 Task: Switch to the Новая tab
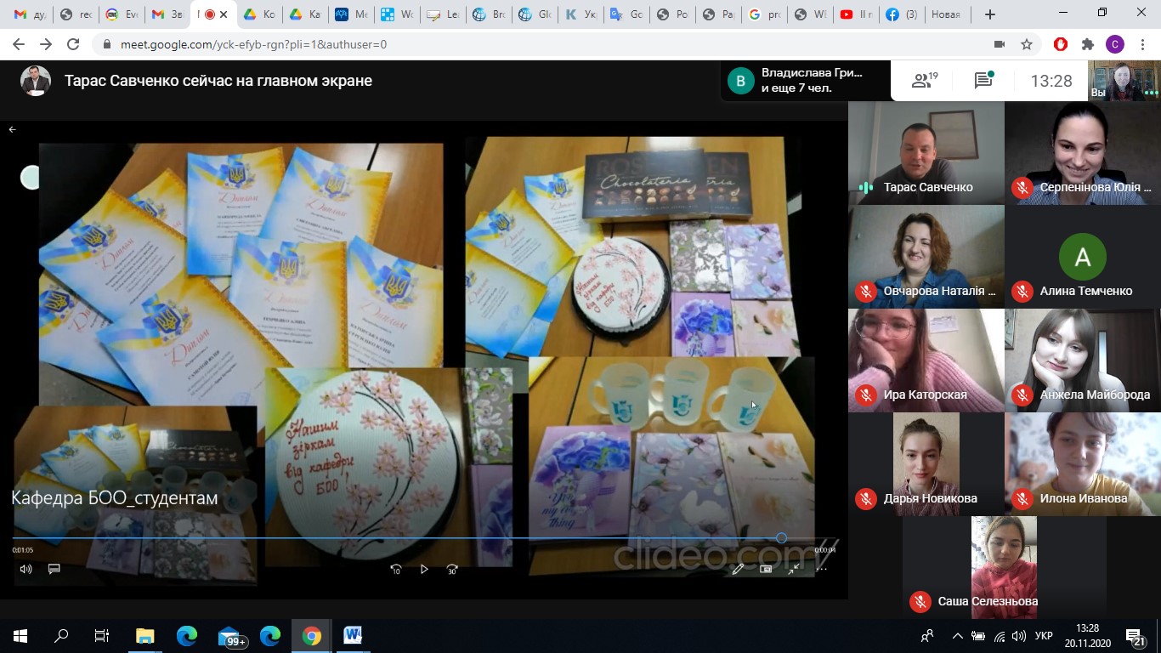tap(947, 14)
